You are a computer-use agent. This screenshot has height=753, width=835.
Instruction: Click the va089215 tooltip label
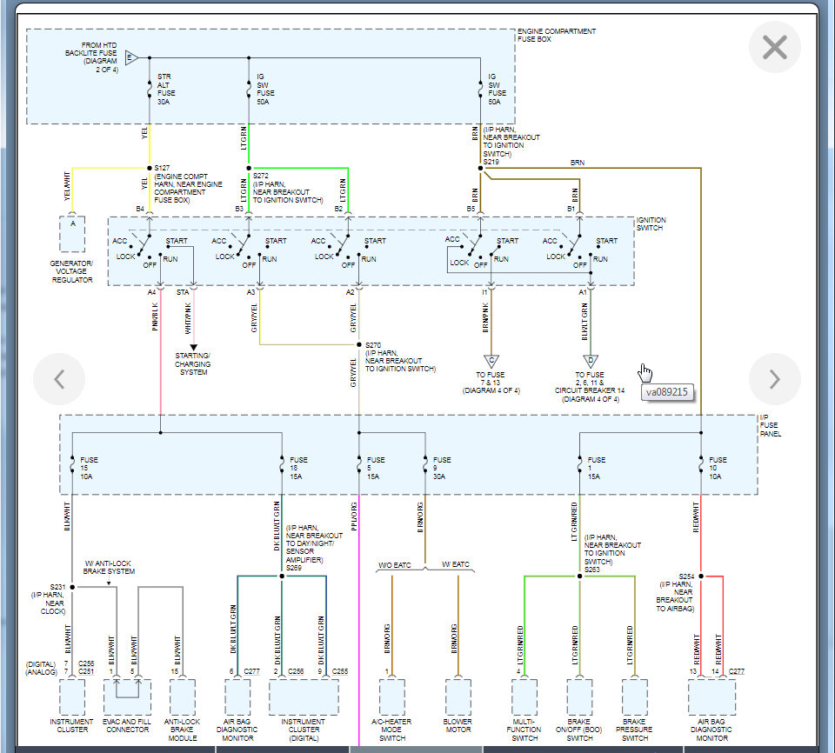click(667, 392)
